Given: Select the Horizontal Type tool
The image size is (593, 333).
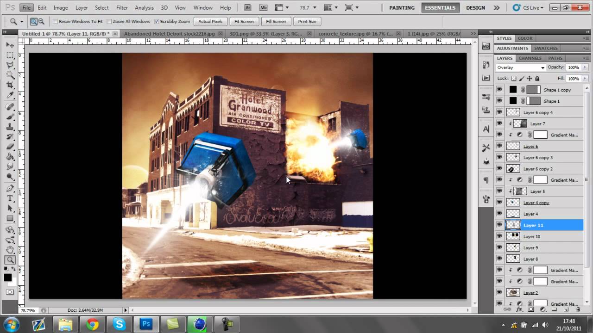Looking at the screenshot, I should click(x=10, y=198).
